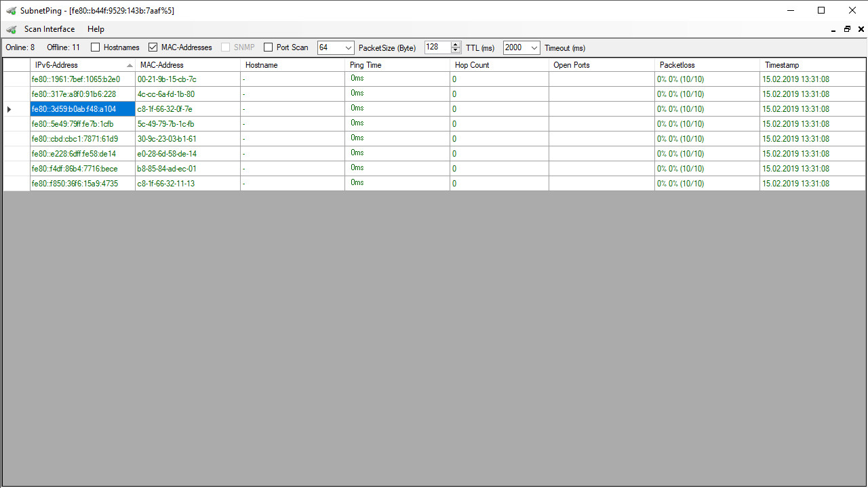Click the sort arrow in the IPv6-Address header

click(130, 65)
